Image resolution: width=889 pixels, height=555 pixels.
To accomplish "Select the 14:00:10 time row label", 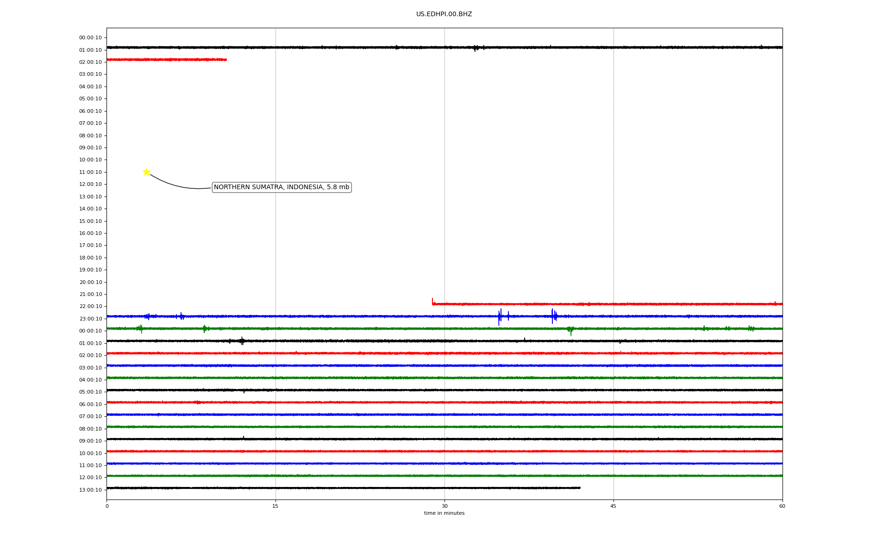I will (x=90, y=209).
